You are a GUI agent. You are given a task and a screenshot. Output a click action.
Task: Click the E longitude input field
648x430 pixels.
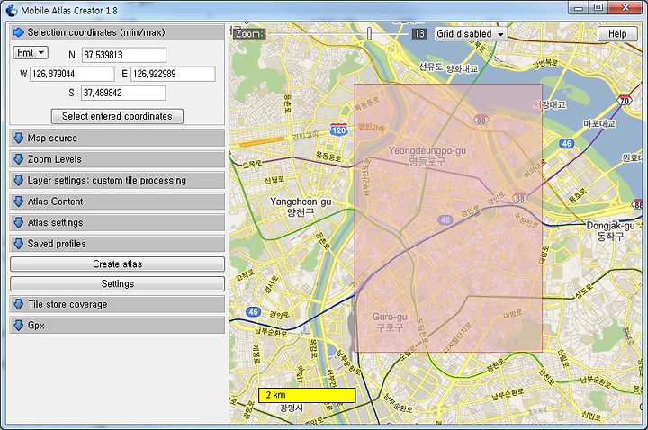point(173,74)
